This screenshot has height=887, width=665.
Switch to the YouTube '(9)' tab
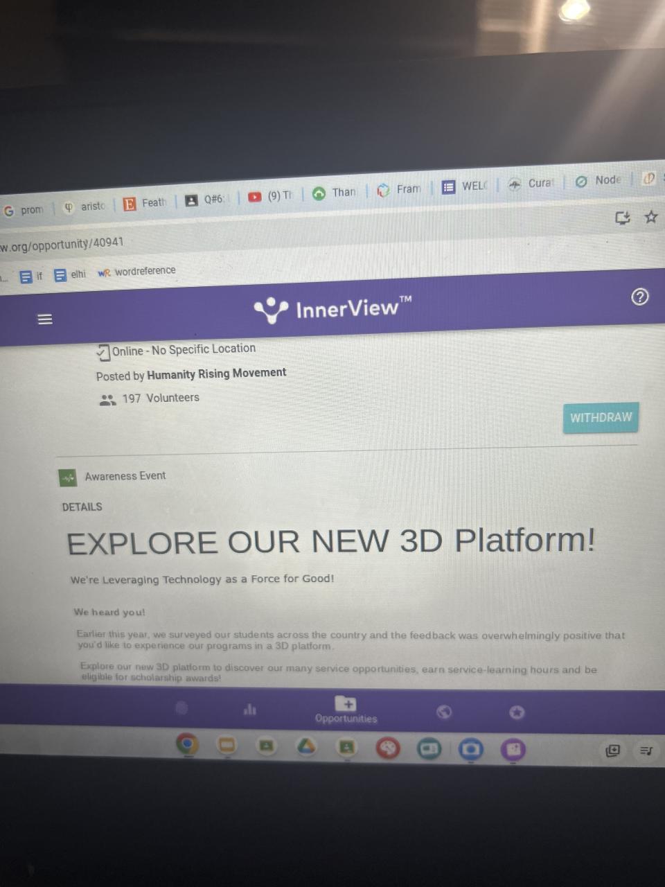271,196
